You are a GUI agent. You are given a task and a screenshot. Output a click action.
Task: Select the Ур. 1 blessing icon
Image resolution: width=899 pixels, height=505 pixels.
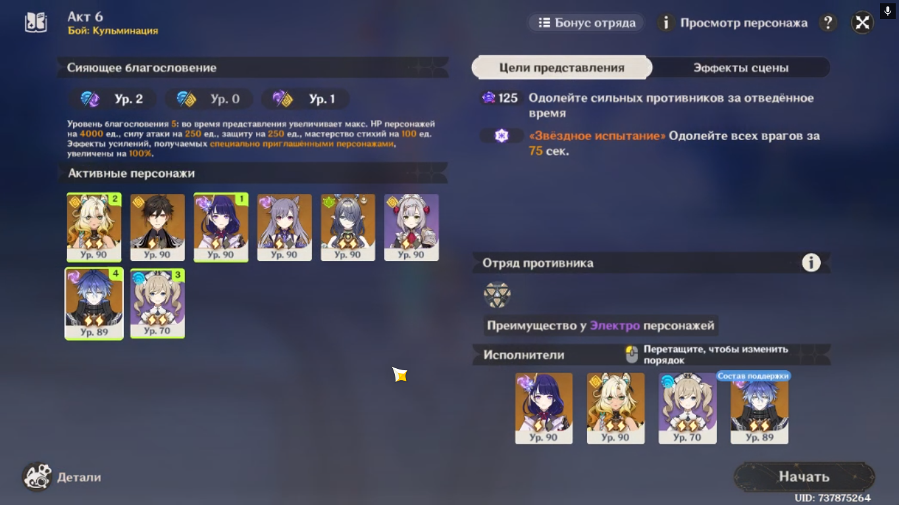click(x=282, y=99)
